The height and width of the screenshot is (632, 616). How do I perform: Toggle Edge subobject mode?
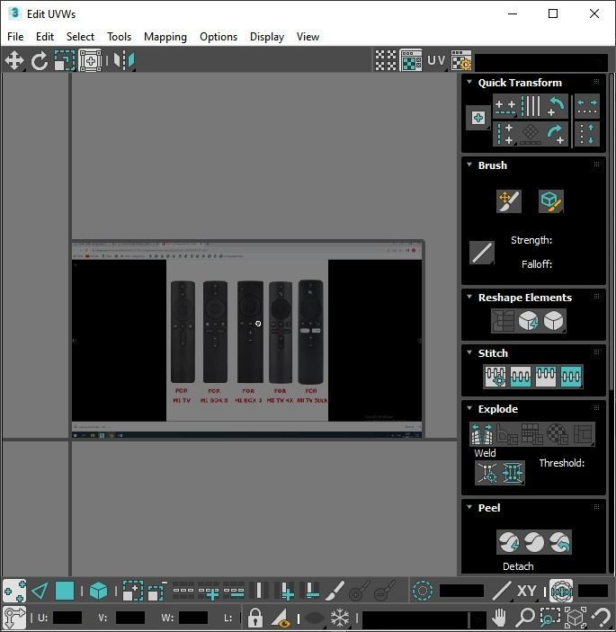coord(40,592)
